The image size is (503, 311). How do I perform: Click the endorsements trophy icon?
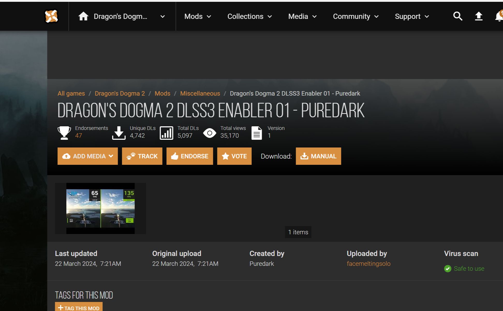pos(64,133)
